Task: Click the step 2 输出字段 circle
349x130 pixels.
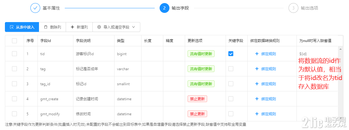Action: (164, 8)
